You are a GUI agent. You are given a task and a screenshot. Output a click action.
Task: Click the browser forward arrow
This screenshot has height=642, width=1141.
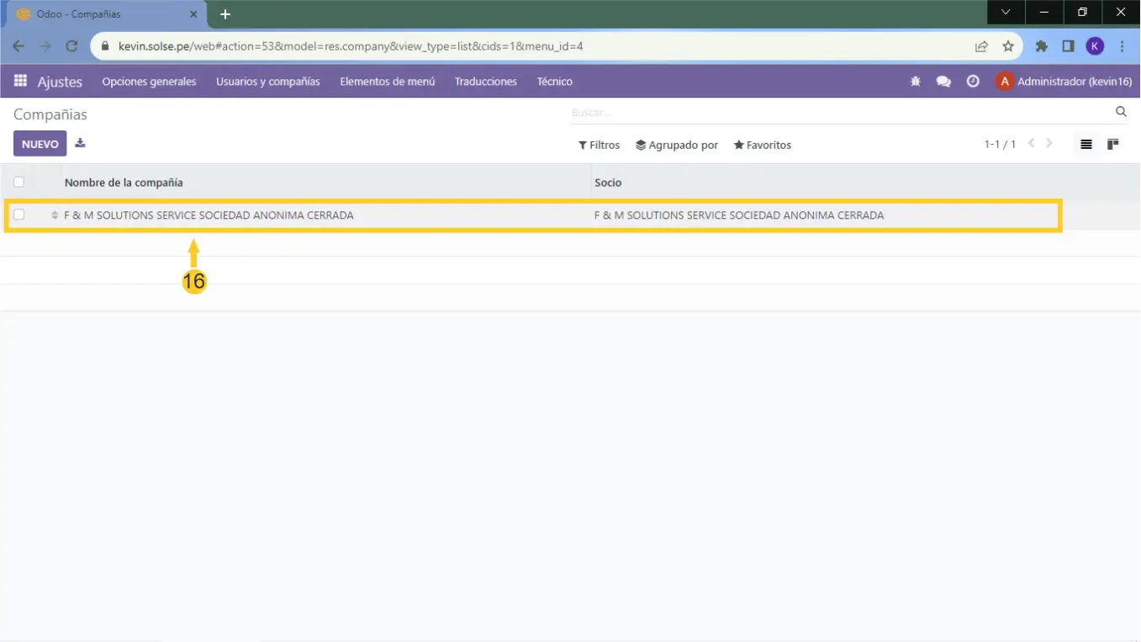point(45,46)
